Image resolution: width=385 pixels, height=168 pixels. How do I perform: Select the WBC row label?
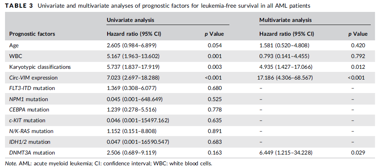[15, 56]
